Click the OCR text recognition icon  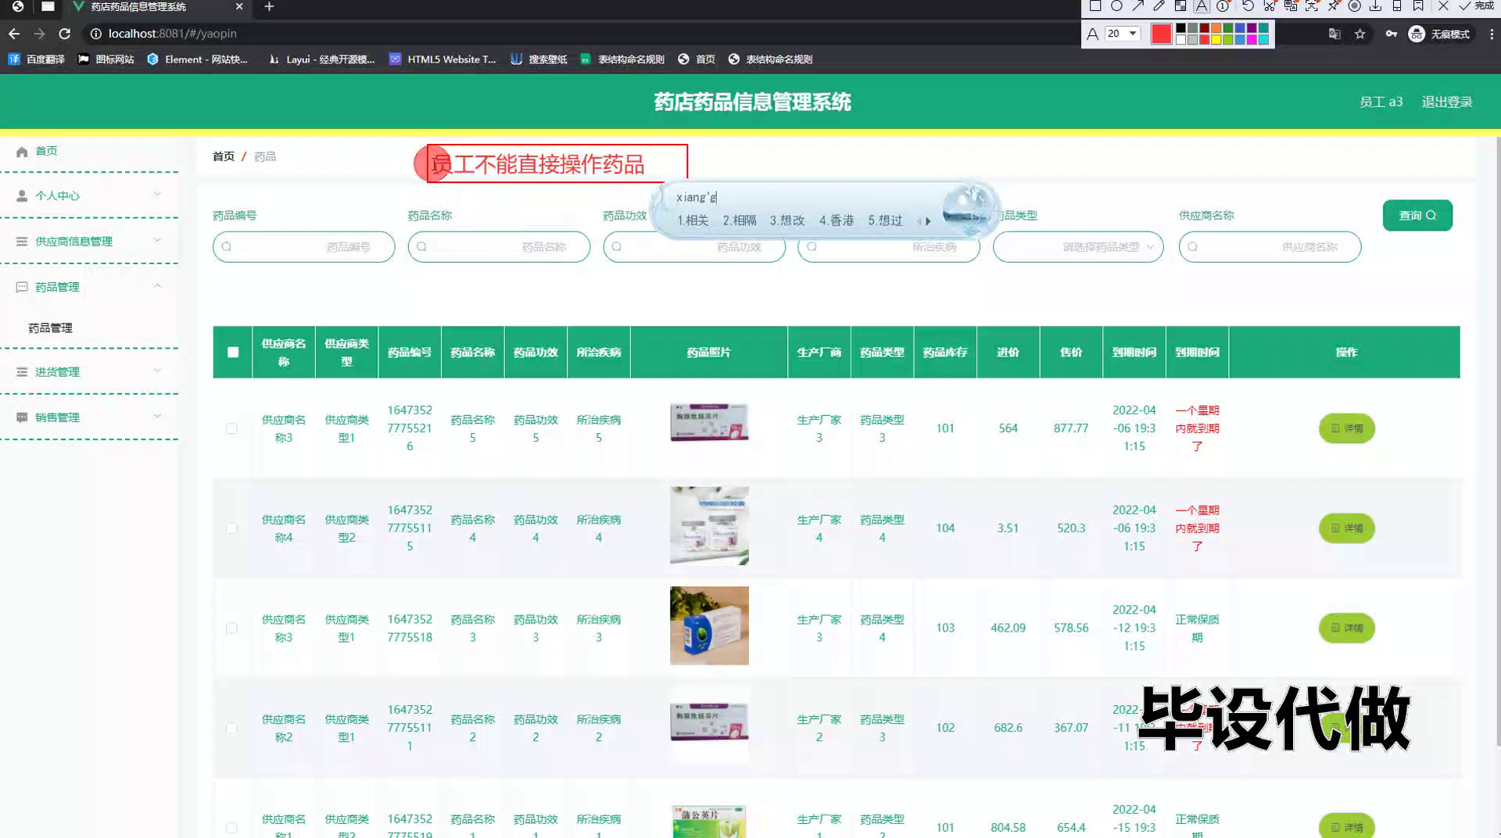[1312, 6]
